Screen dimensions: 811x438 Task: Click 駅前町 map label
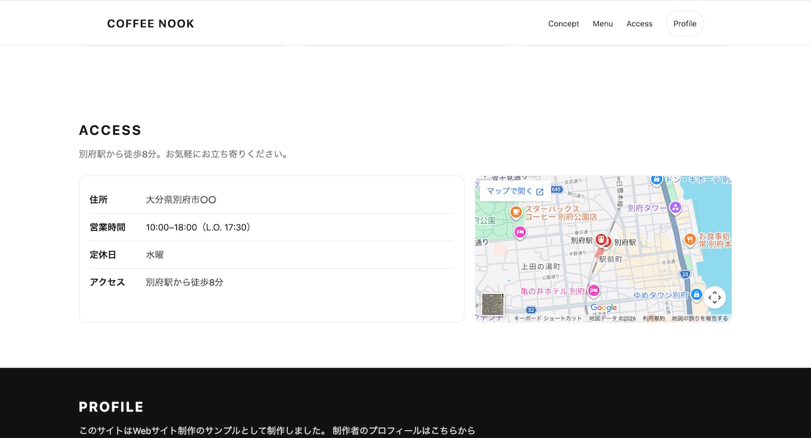pos(610,259)
